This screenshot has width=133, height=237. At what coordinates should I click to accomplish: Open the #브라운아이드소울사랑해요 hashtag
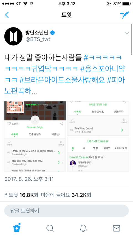tap(62, 80)
